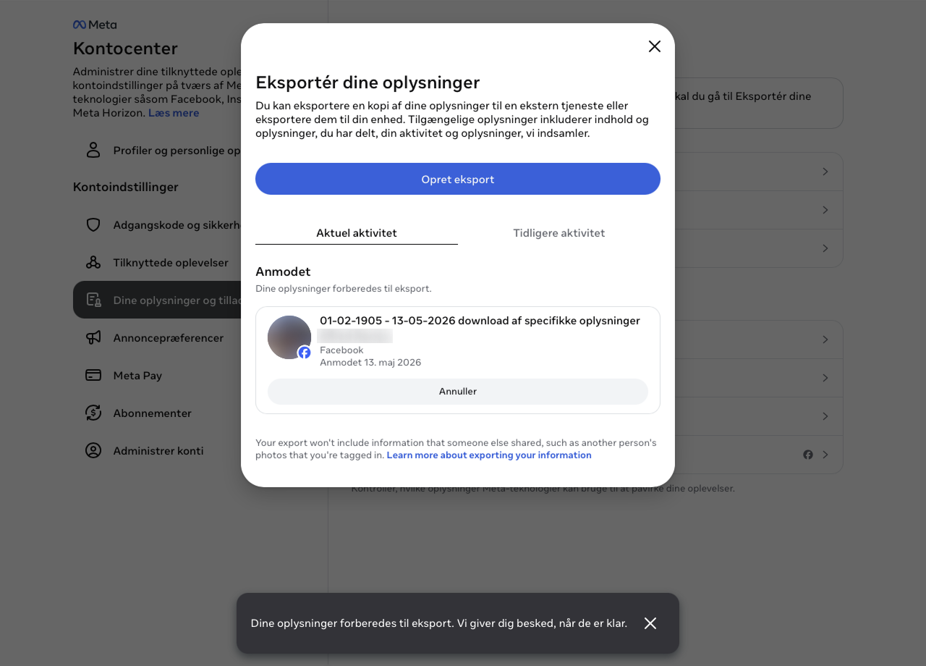Click the Kontoindstillinger heading
This screenshot has height=666, width=926.
point(125,187)
